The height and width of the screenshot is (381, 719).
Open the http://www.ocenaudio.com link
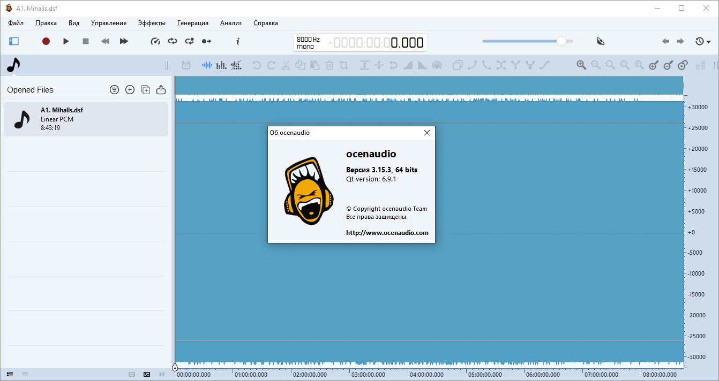click(x=387, y=233)
